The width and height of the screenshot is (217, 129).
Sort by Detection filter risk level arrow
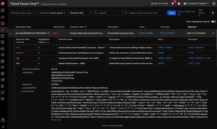point(33,40)
